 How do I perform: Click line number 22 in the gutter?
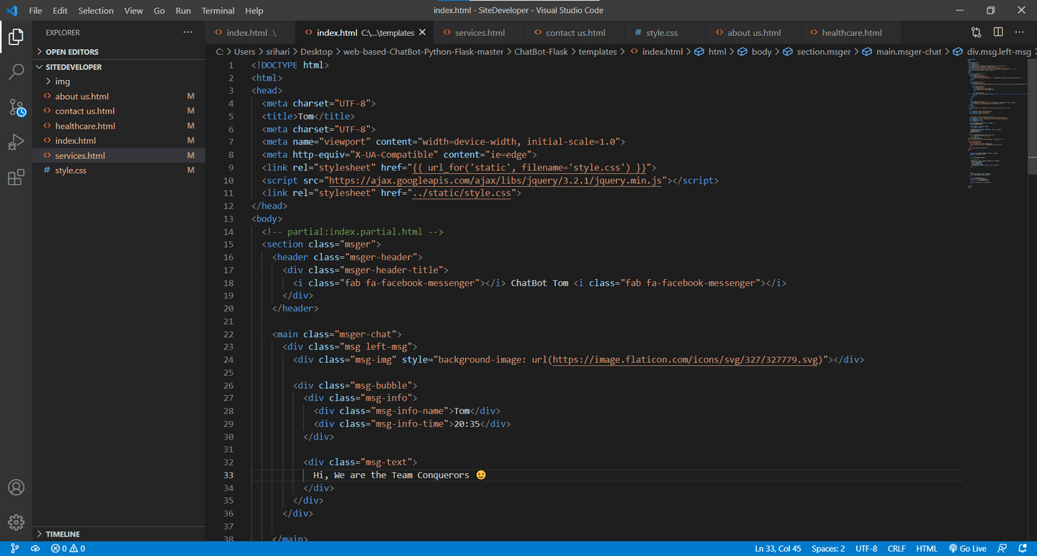tap(228, 334)
